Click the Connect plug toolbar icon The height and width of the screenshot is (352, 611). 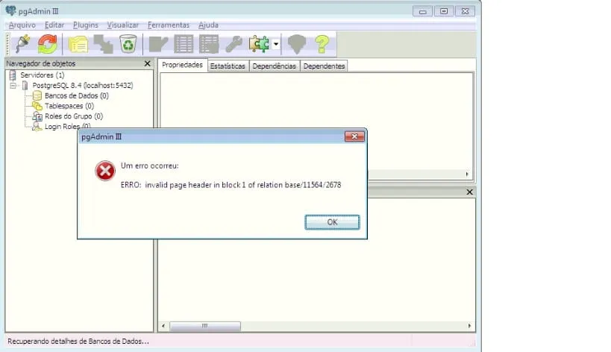click(x=23, y=44)
